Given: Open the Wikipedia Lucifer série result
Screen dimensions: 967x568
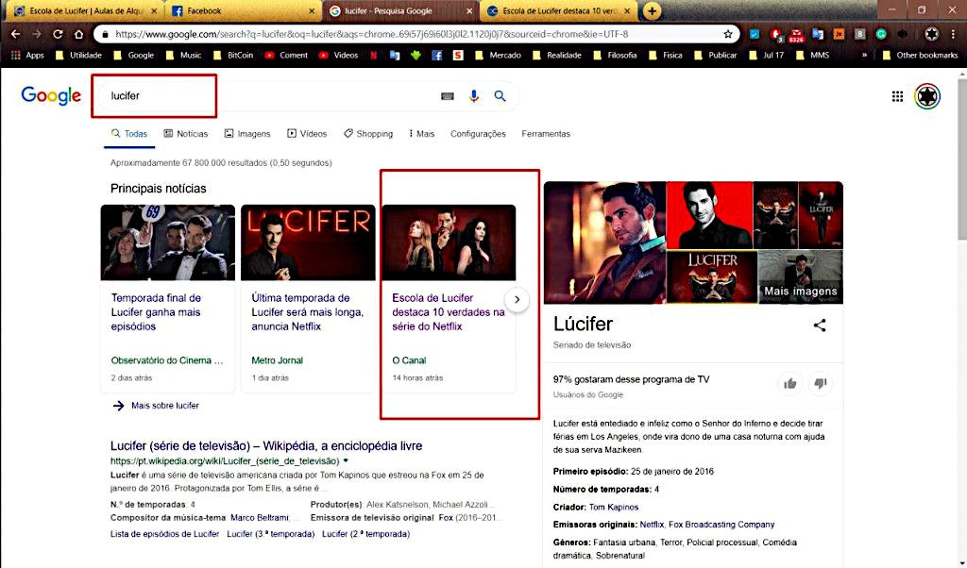Looking at the screenshot, I should tap(266, 445).
